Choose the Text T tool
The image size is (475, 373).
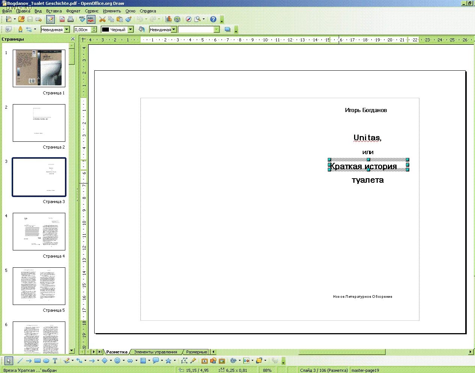tap(55, 361)
